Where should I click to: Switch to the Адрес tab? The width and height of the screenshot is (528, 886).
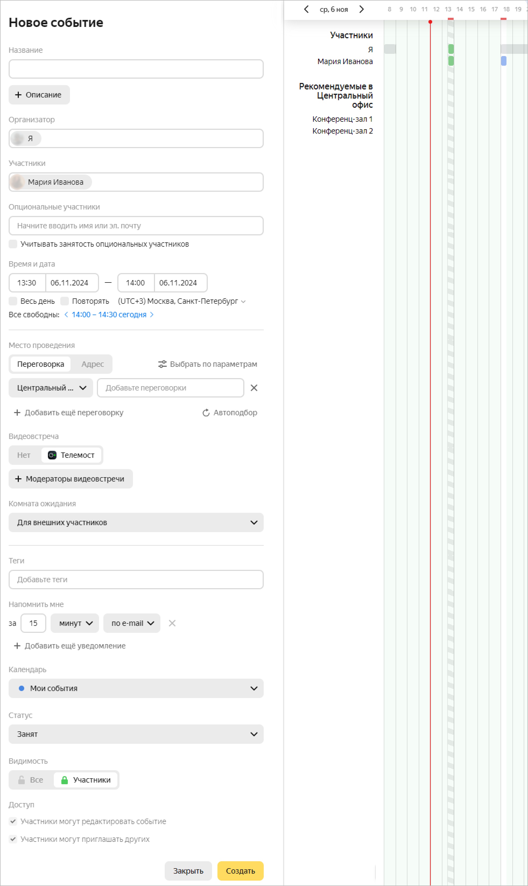93,364
